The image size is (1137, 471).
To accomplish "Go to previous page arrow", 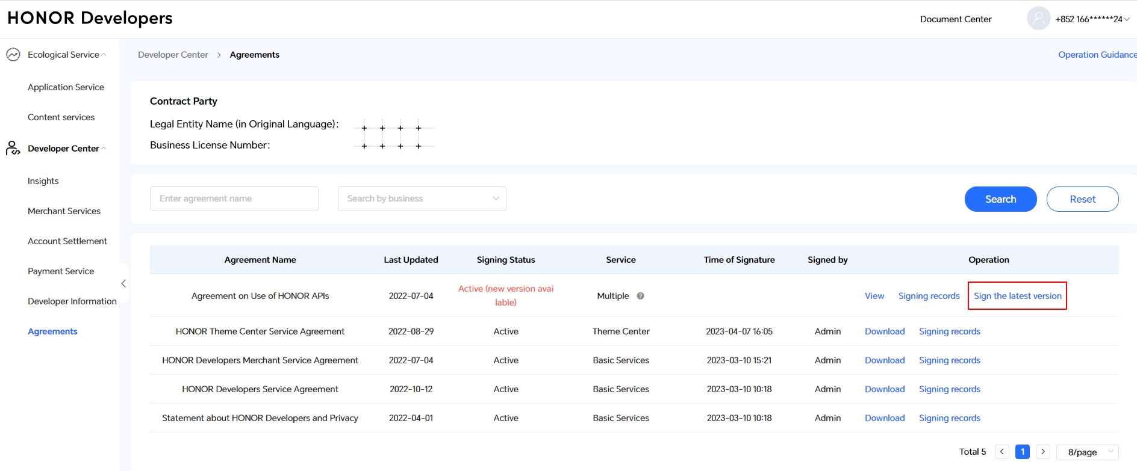I will (x=1002, y=452).
